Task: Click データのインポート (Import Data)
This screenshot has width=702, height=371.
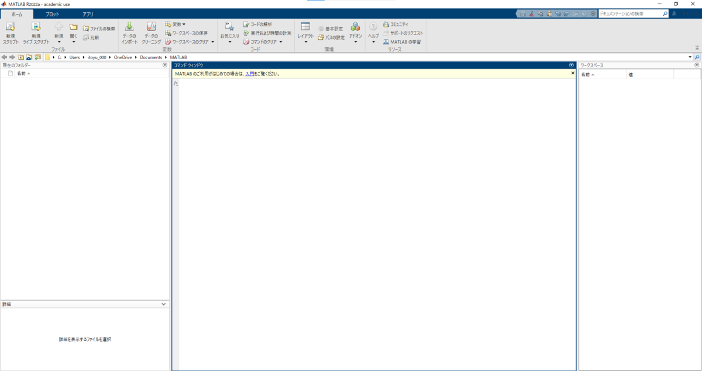Action: pos(129,33)
